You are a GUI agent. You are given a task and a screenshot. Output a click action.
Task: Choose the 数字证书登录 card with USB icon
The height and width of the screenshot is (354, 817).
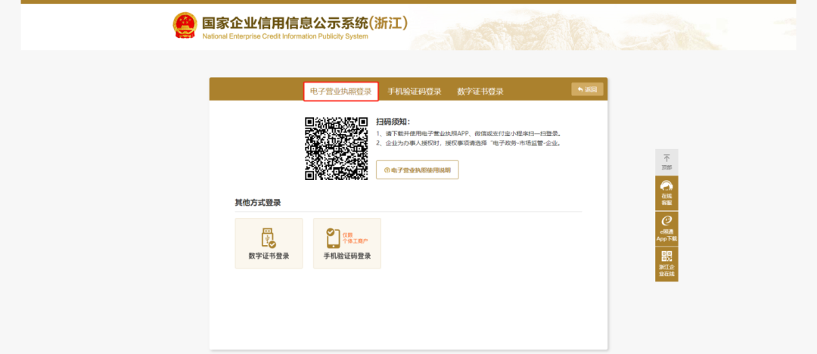click(269, 244)
